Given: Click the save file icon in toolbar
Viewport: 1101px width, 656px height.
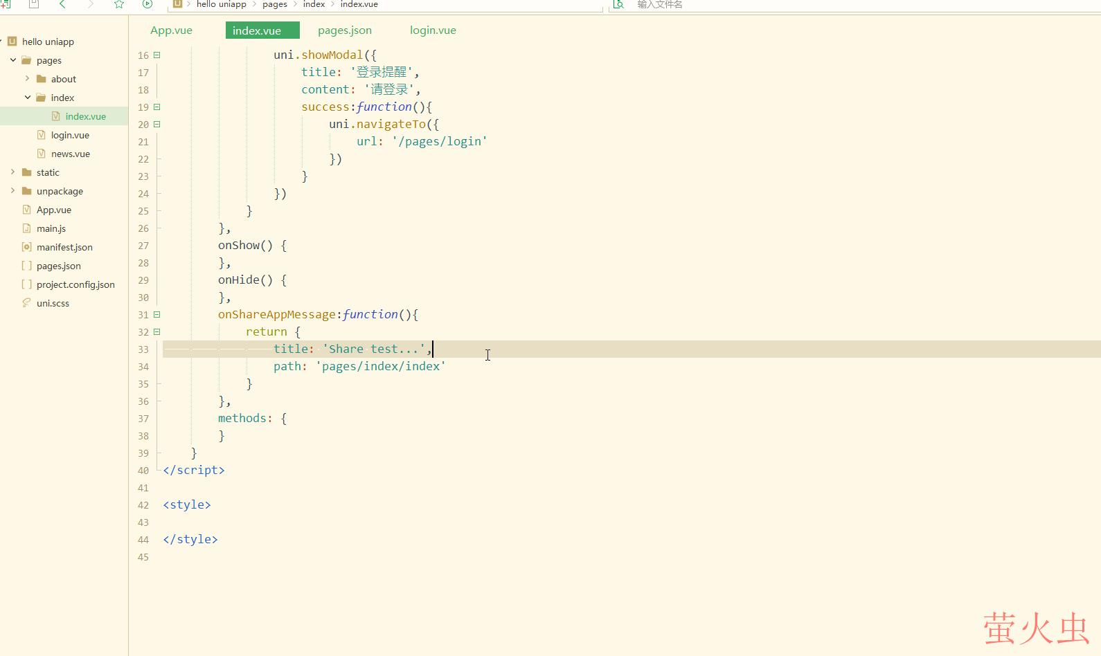Looking at the screenshot, I should 33,4.
